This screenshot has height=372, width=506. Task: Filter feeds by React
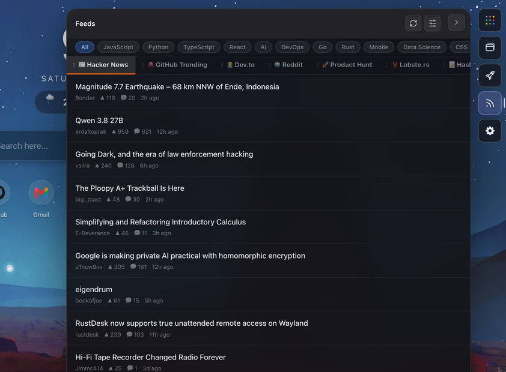click(x=237, y=47)
